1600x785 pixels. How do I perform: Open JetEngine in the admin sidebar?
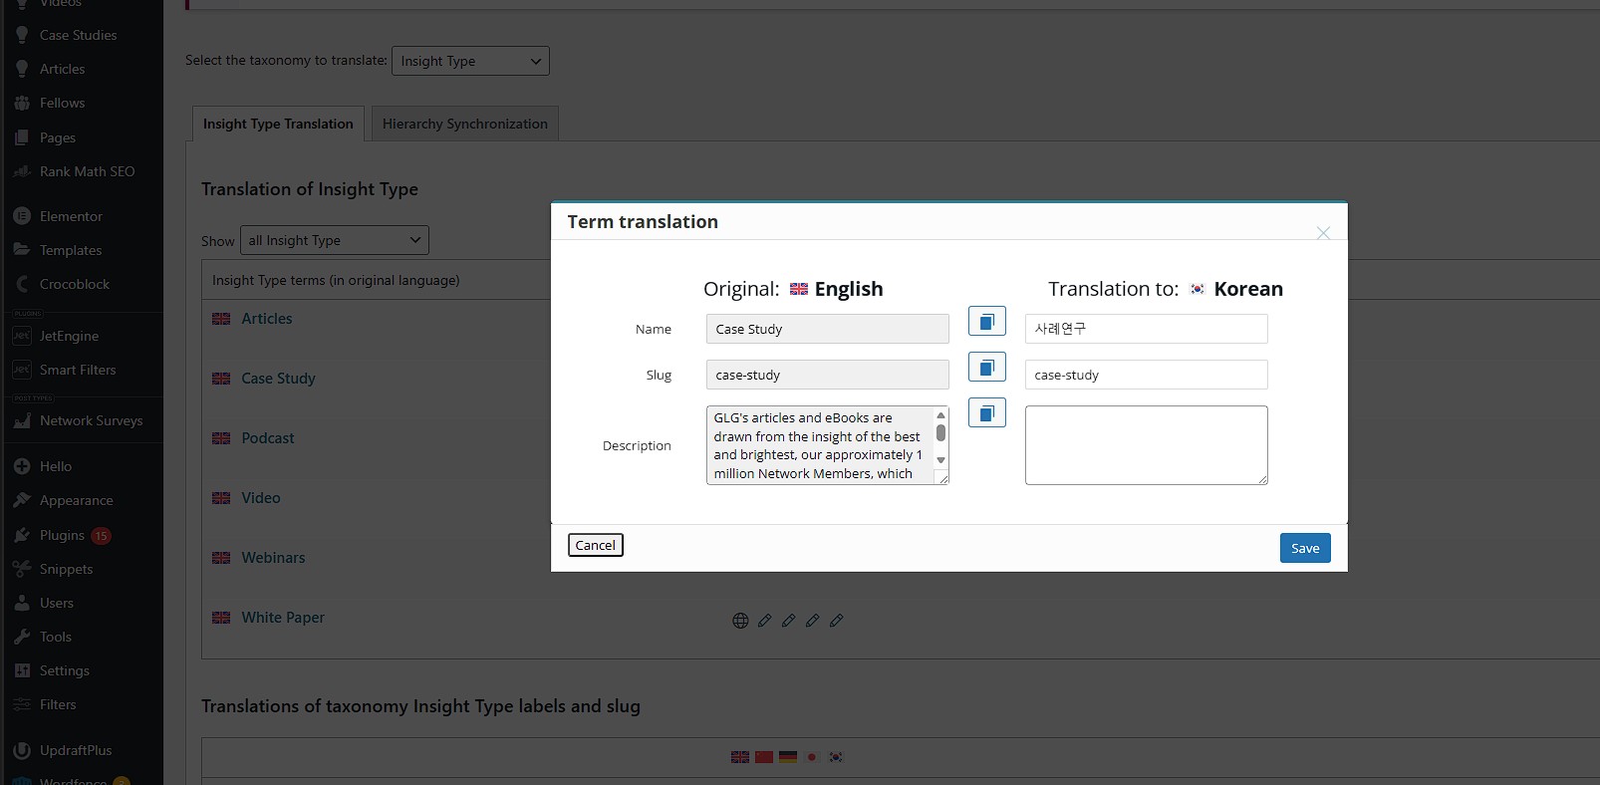tap(69, 336)
